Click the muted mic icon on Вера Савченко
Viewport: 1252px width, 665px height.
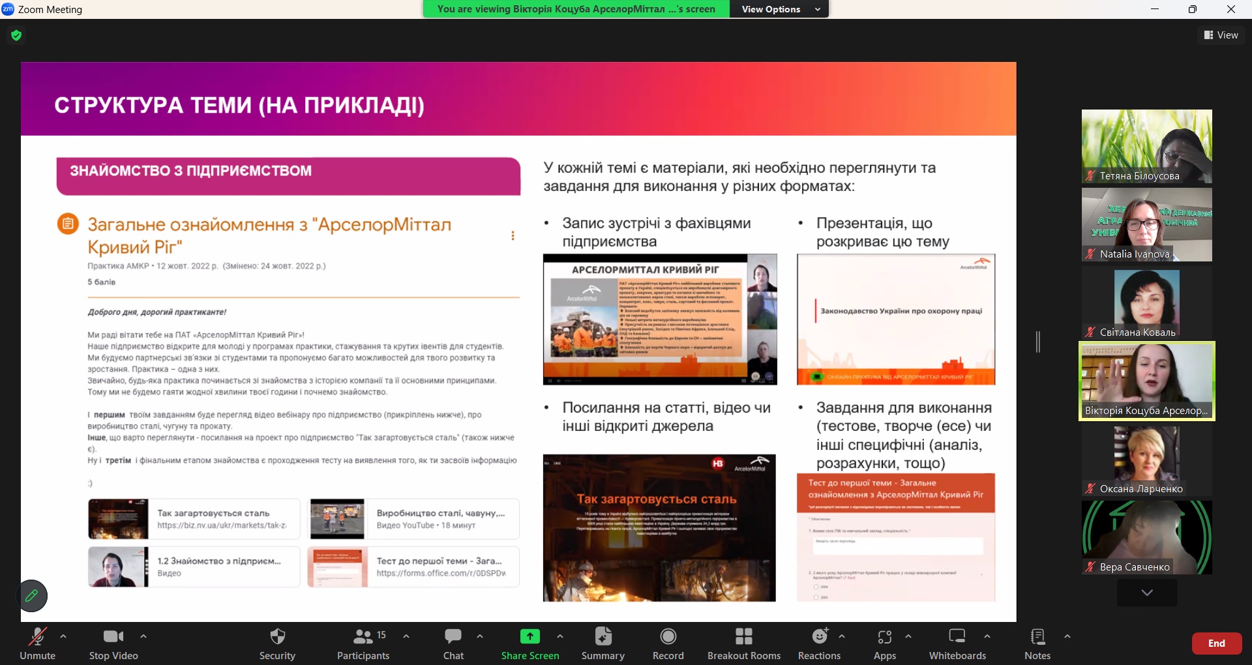coord(1090,567)
